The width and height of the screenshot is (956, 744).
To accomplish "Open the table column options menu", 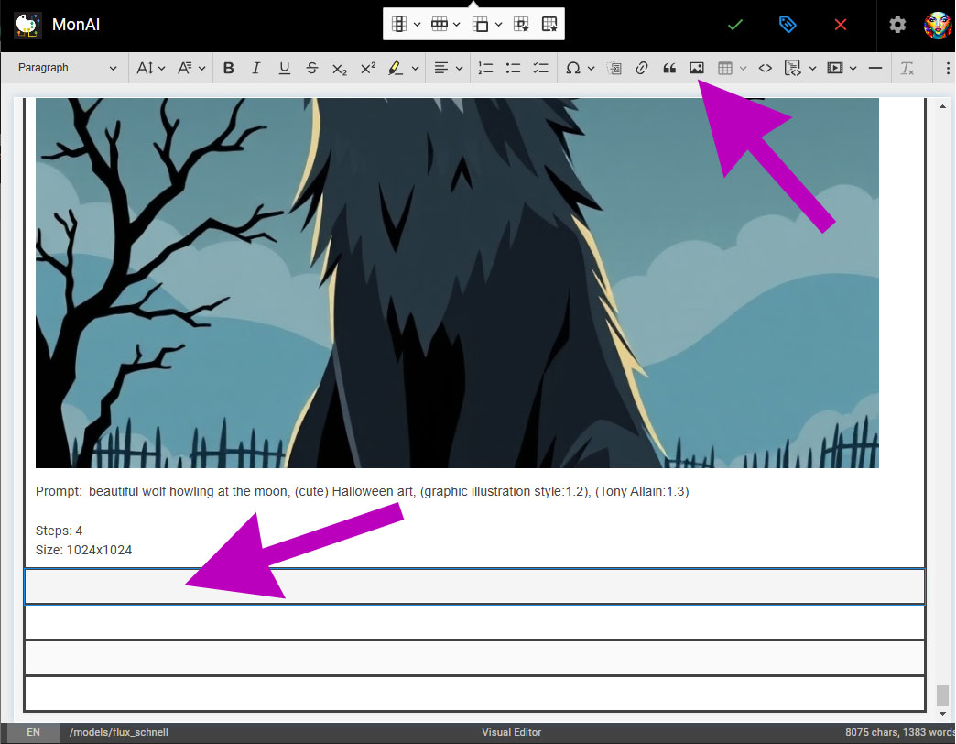I will [406, 25].
